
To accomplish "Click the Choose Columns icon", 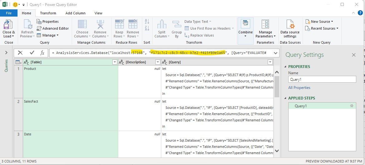I will coord(82,24).
